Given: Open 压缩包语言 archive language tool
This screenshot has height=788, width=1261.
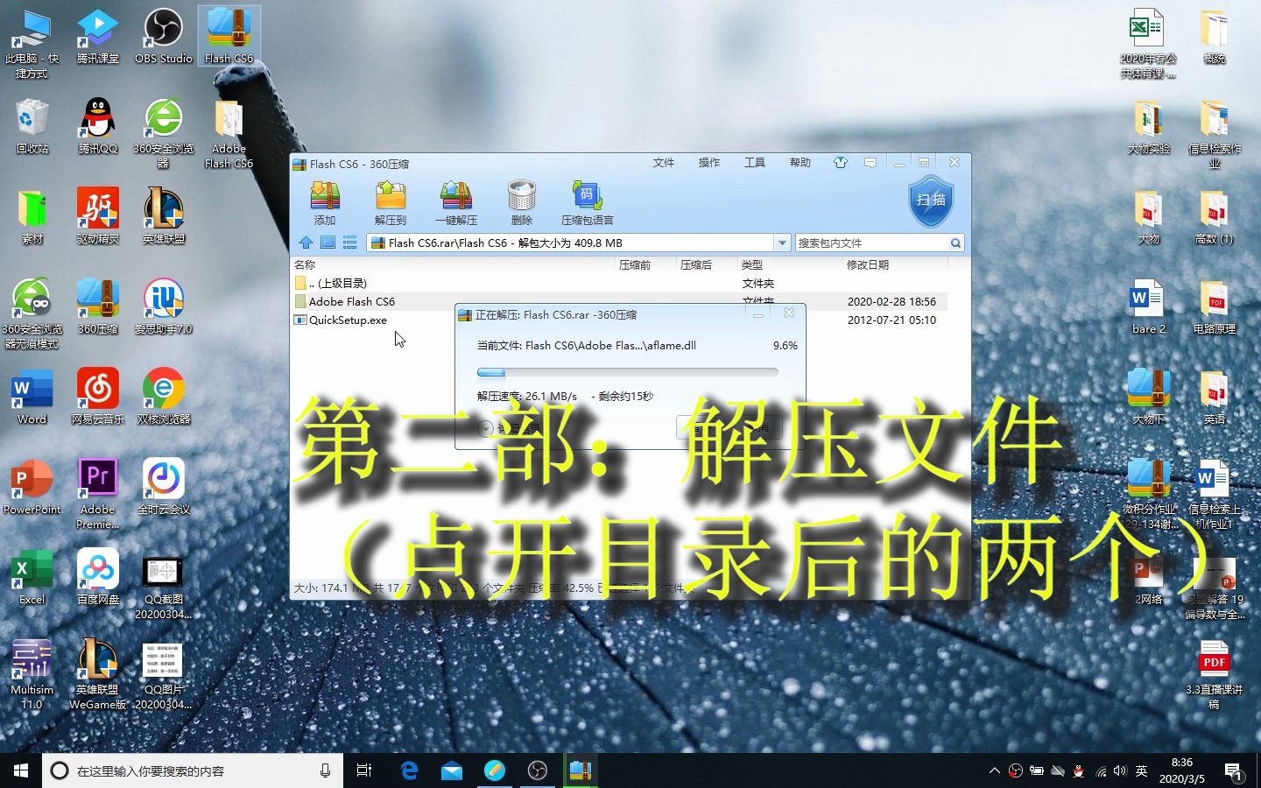Looking at the screenshot, I should [x=587, y=202].
